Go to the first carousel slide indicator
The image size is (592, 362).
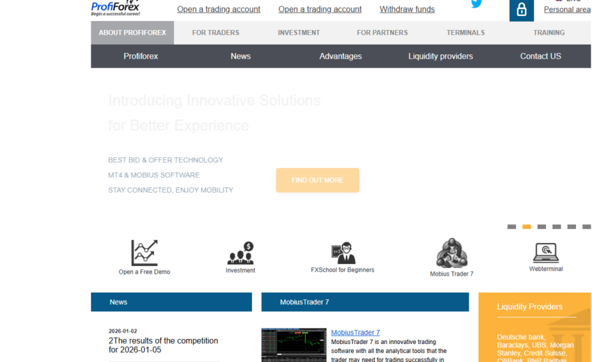pyautogui.click(x=512, y=226)
